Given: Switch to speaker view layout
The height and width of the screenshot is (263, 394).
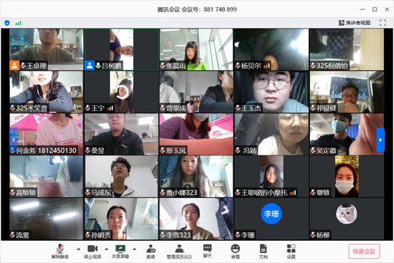Looking at the screenshot, I should pyautogui.click(x=355, y=23).
